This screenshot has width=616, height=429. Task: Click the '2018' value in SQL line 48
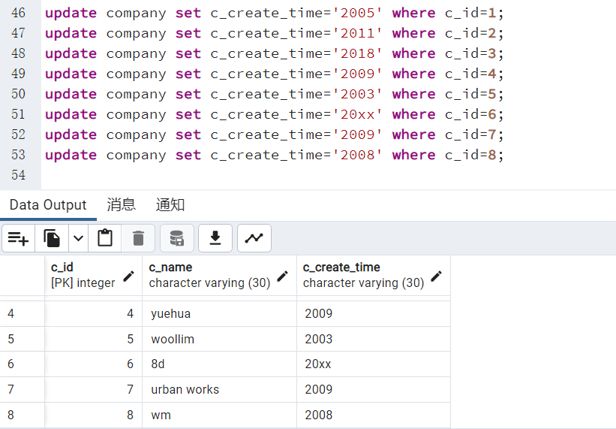pyautogui.click(x=357, y=53)
